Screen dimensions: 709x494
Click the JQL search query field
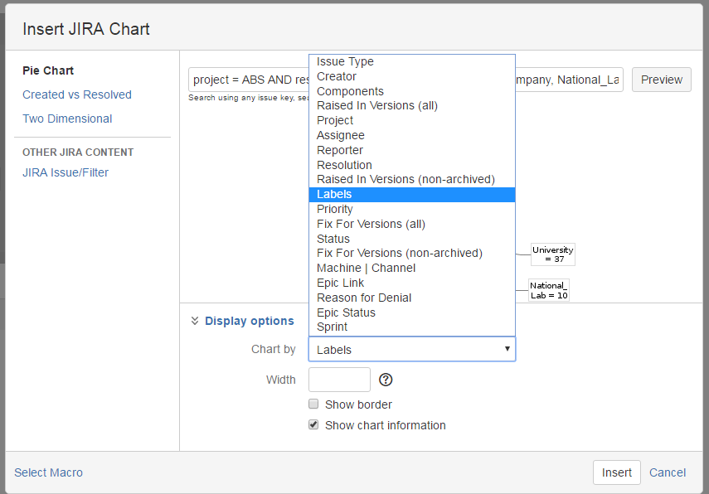(x=405, y=80)
